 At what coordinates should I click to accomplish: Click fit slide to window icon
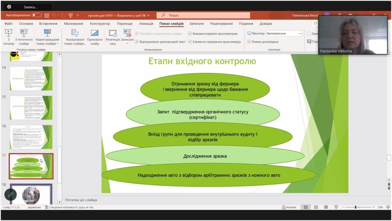388,207
